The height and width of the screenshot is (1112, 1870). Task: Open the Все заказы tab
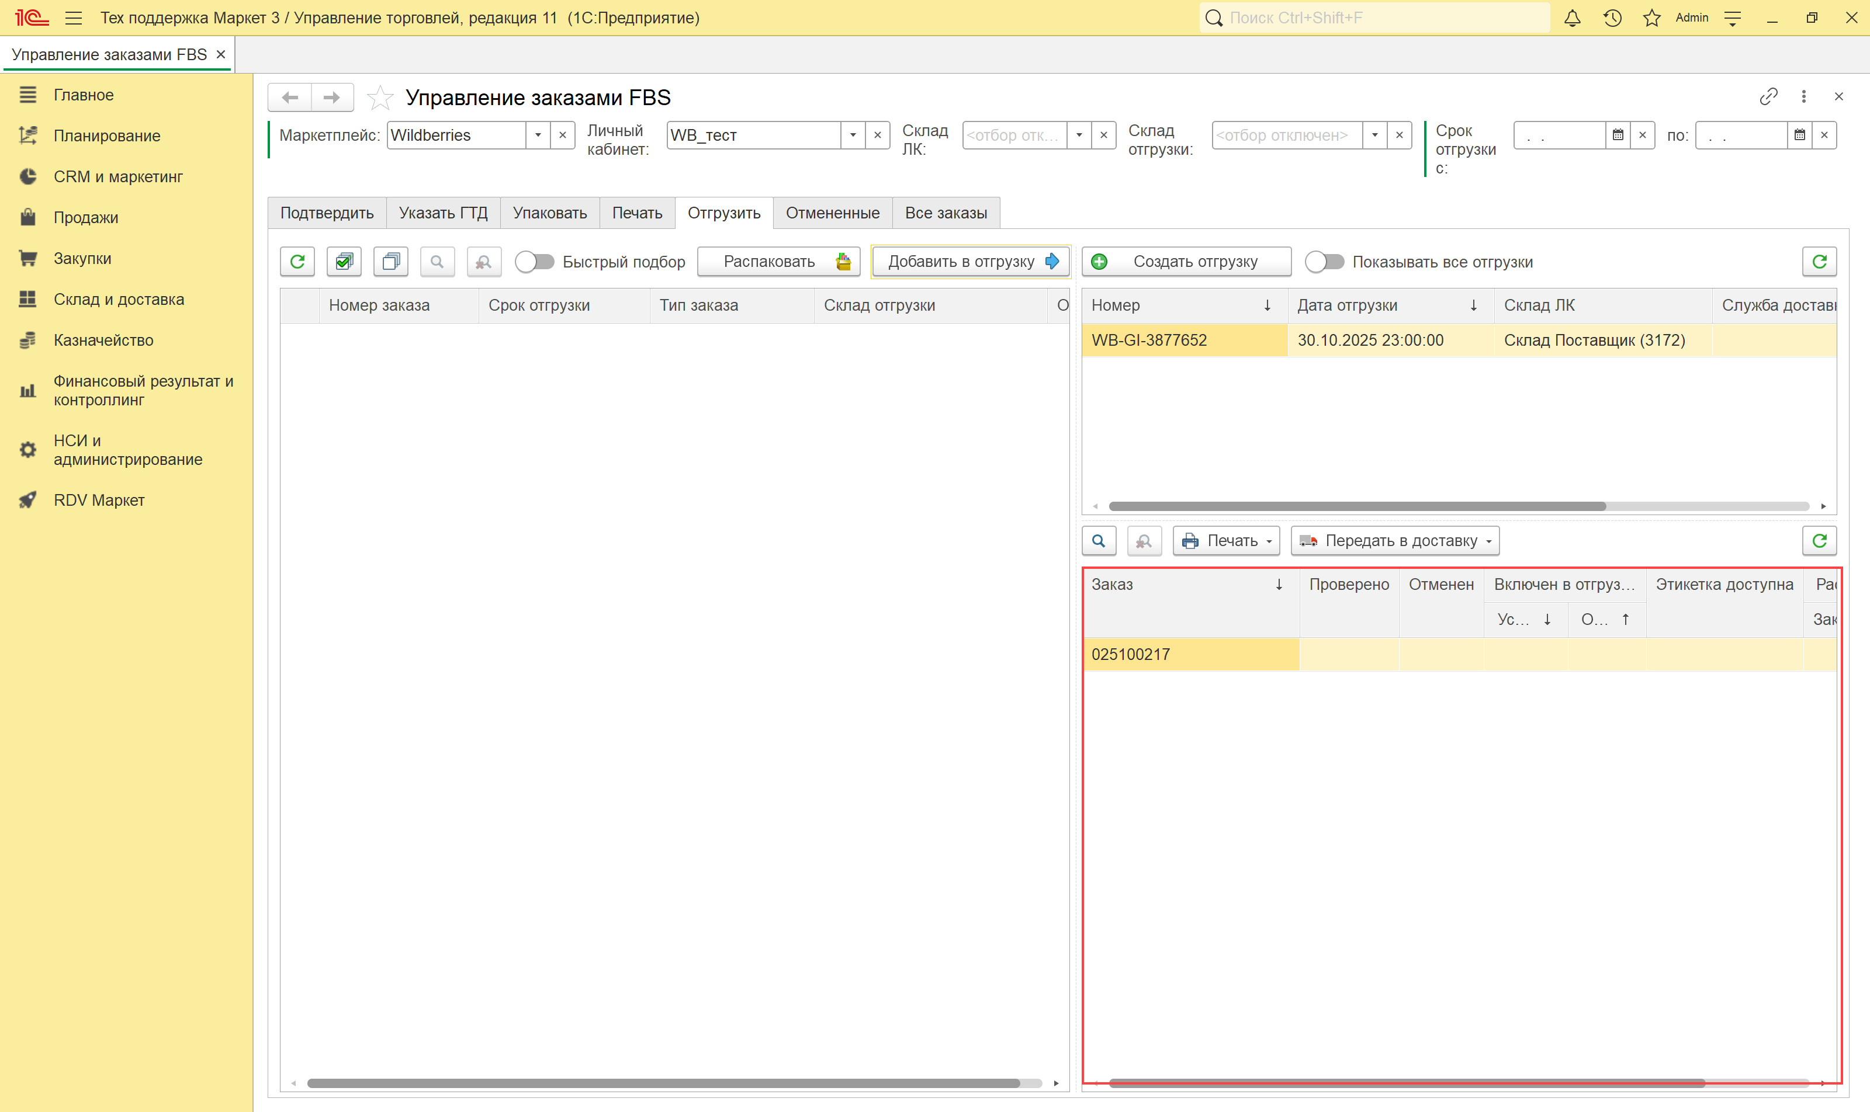pos(946,213)
